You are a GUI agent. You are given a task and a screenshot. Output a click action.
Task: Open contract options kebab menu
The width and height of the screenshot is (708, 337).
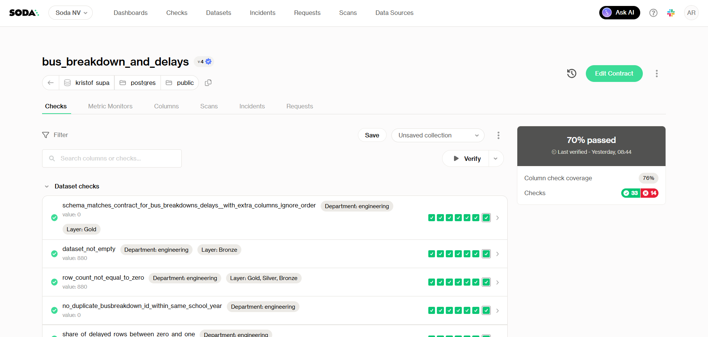coord(656,73)
